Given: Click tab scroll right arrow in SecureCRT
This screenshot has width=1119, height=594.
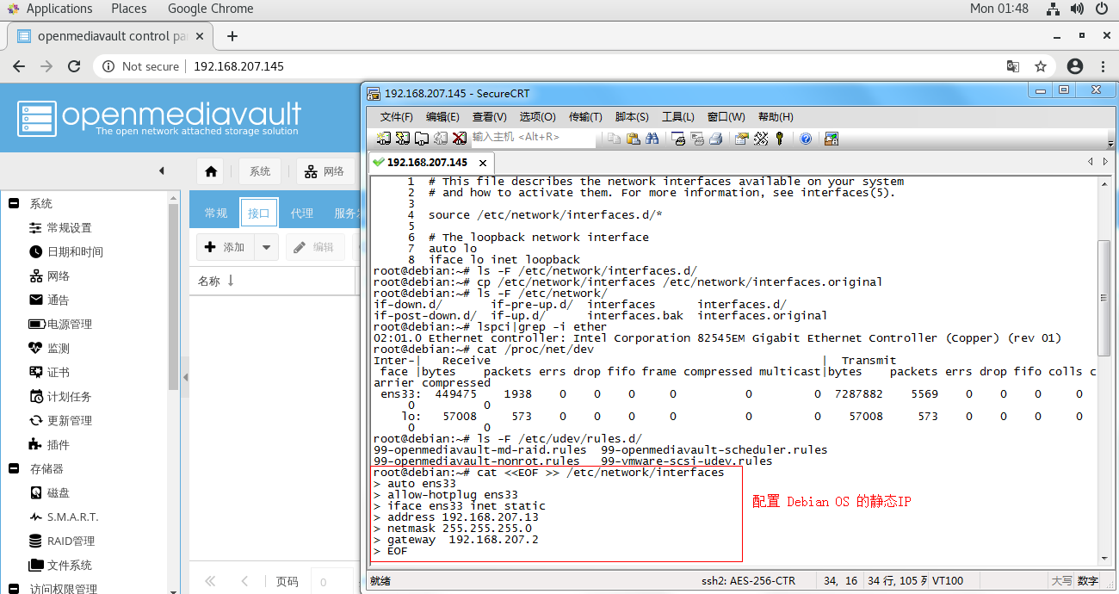Looking at the screenshot, I should 1105,161.
